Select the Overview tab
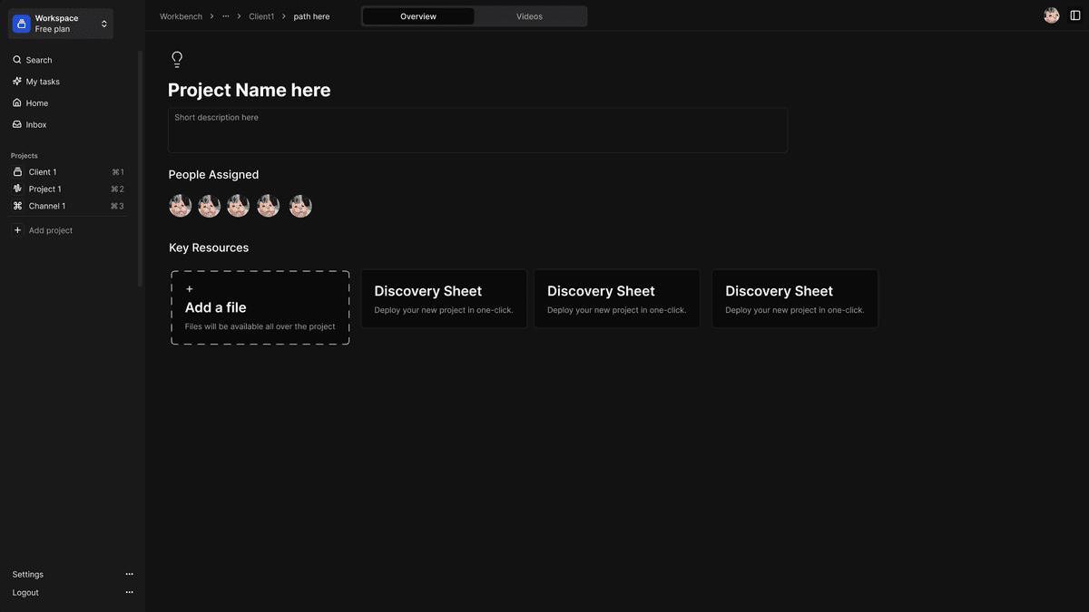The image size is (1089, 612). [418, 16]
